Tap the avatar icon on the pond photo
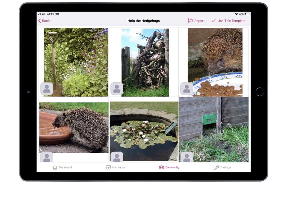The height and width of the screenshot is (207, 292). (x=117, y=157)
